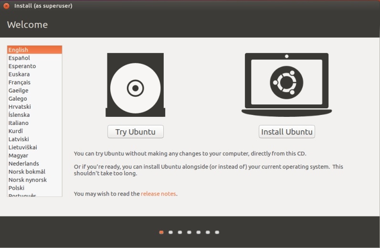Pick Gaeilge from the languages
Screen dimensions: 380x248
click(x=35, y=90)
